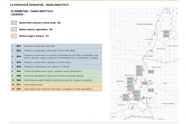Click map marker 'BC4' directly below the BC2 marker

coord(139,74)
